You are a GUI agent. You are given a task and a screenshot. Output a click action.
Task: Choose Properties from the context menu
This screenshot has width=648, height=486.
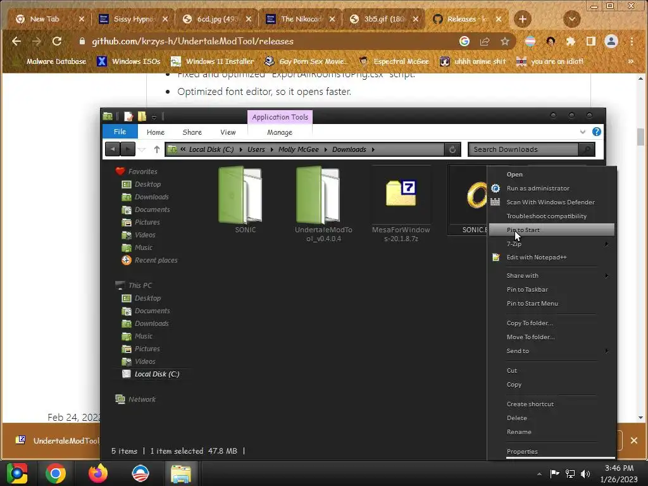coord(551,451)
